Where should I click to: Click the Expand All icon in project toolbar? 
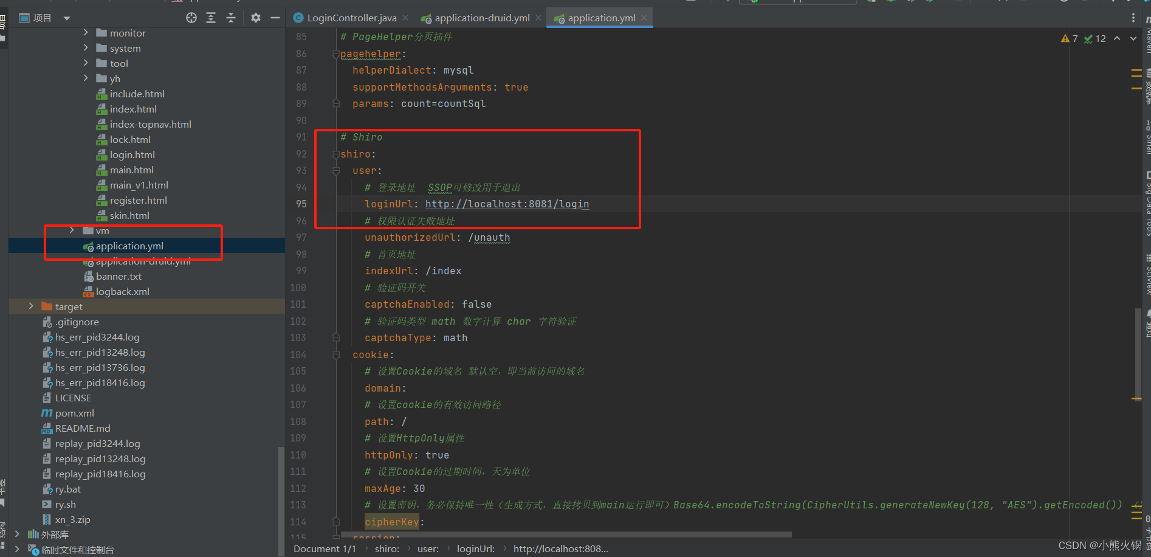(211, 18)
